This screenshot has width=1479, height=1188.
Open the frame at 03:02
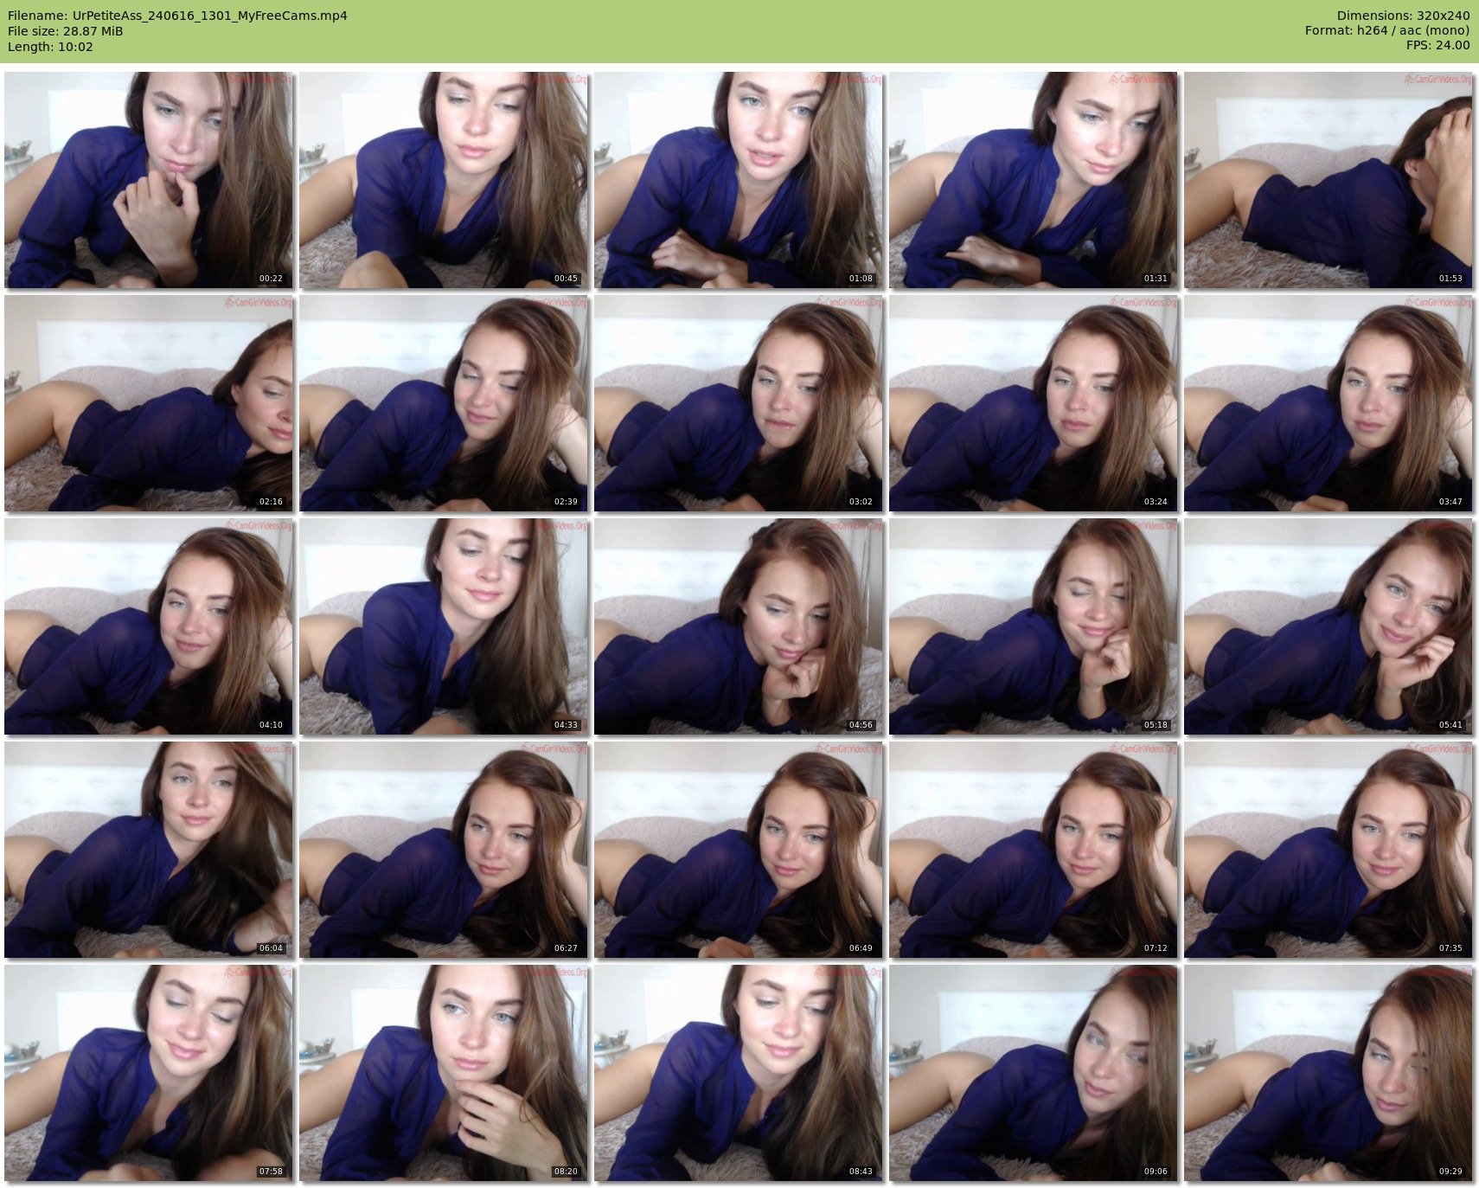tap(739, 403)
